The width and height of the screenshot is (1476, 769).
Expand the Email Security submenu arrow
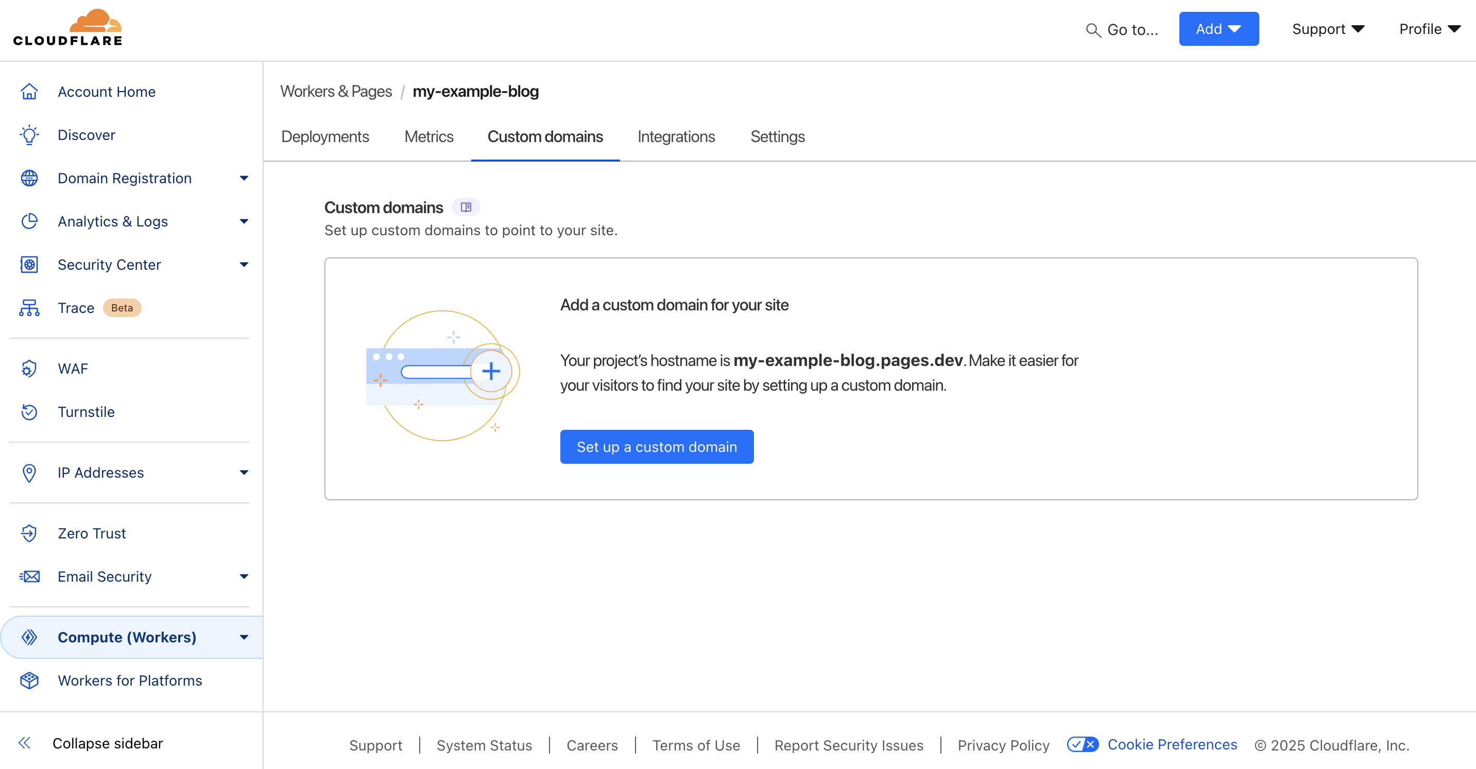coord(244,576)
